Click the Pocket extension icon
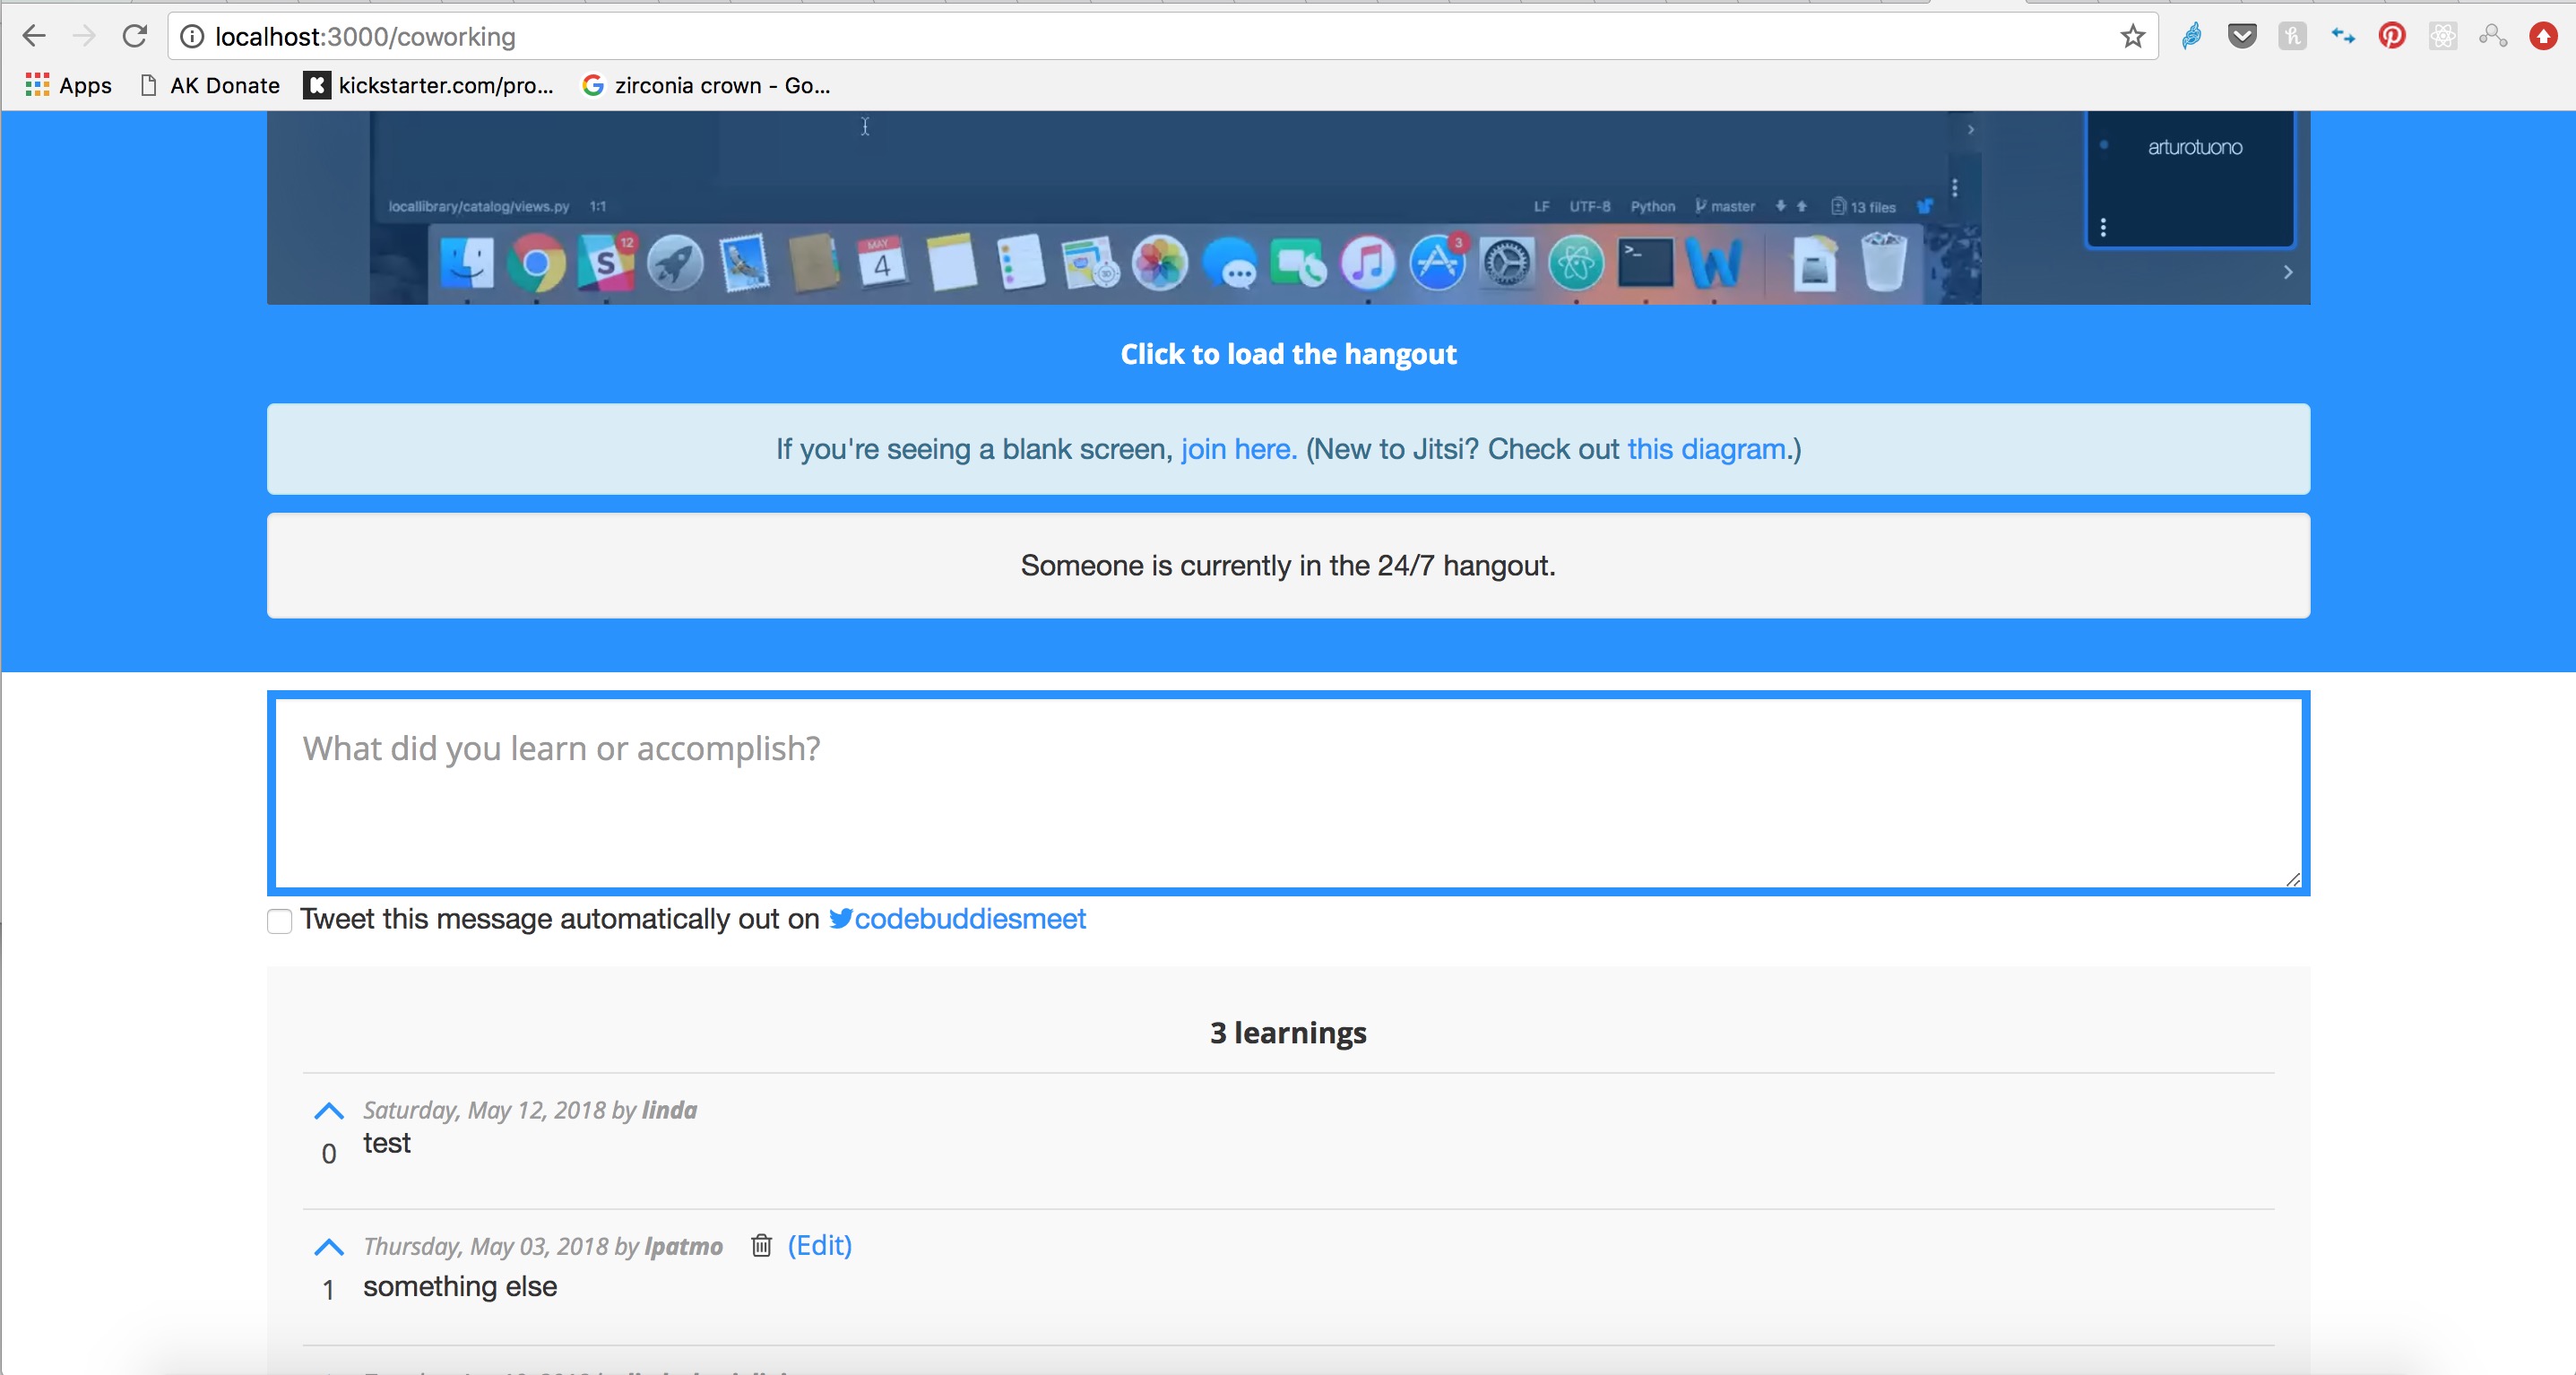The width and height of the screenshot is (2576, 1375). click(2241, 36)
